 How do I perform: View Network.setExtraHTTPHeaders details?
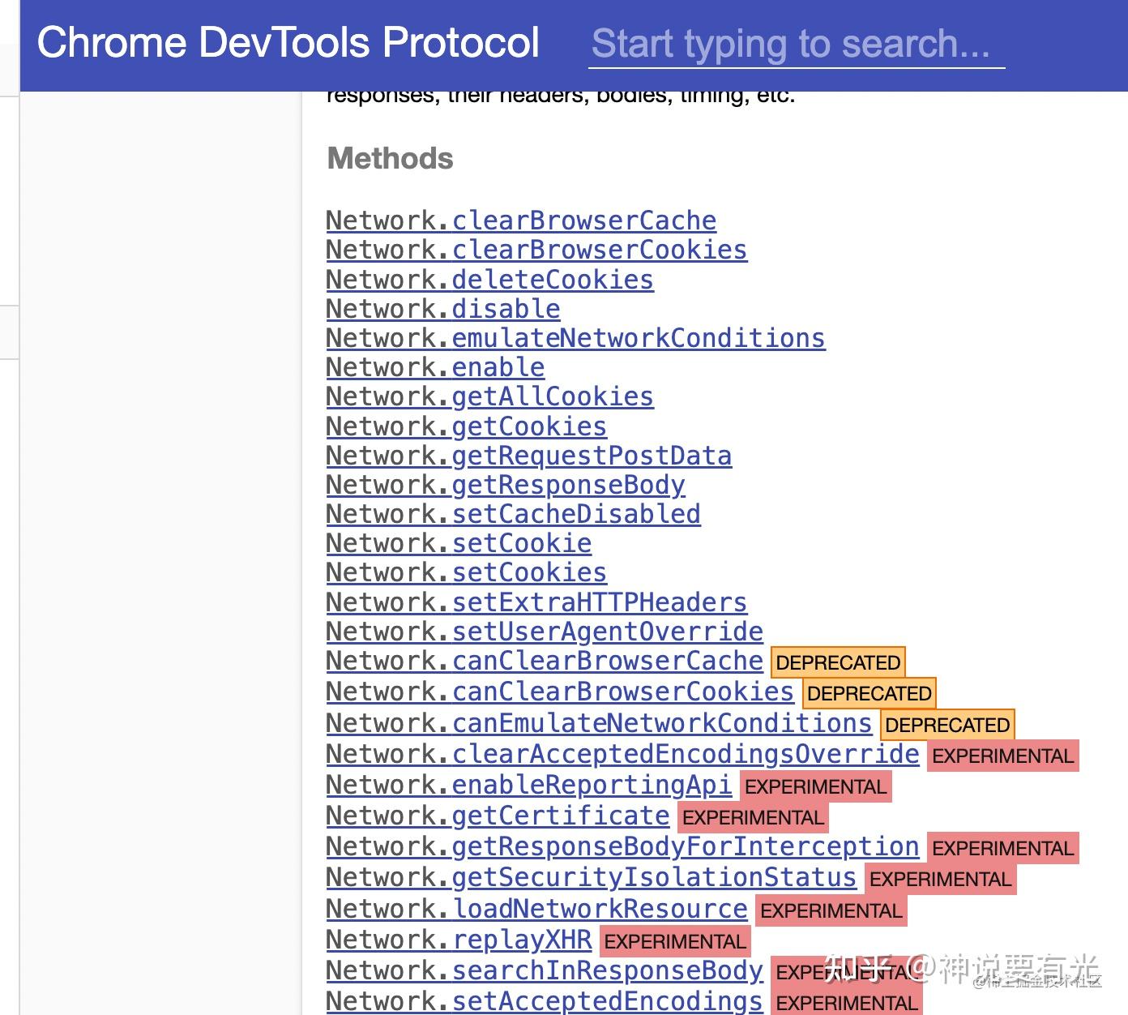(536, 603)
